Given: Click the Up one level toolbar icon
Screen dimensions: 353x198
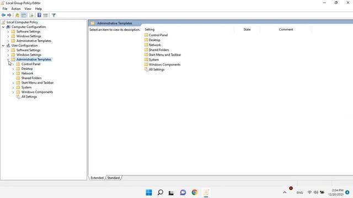Looking at the screenshot, I should coord(17,15).
